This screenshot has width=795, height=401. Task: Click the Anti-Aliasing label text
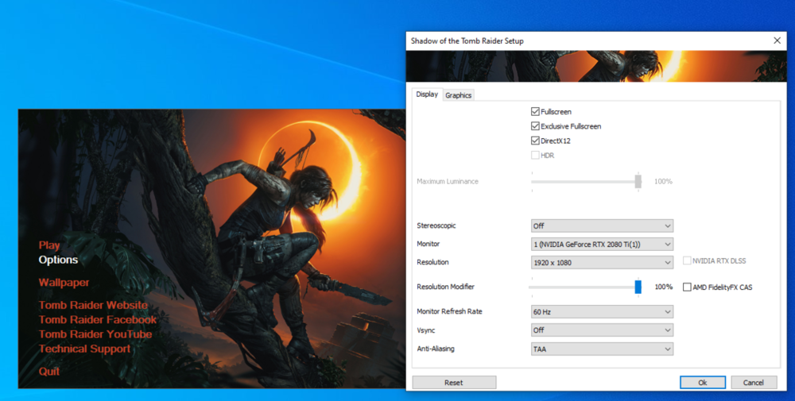pyautogui.click(x=436, y=349)
